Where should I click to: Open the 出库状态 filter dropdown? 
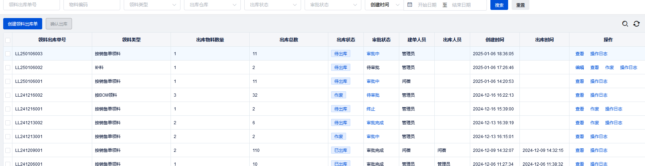(x=272, y=5)
